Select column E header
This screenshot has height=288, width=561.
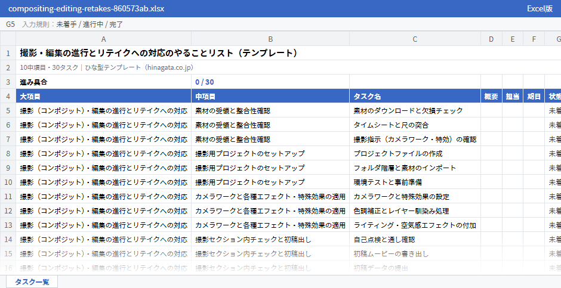(513, 39)
